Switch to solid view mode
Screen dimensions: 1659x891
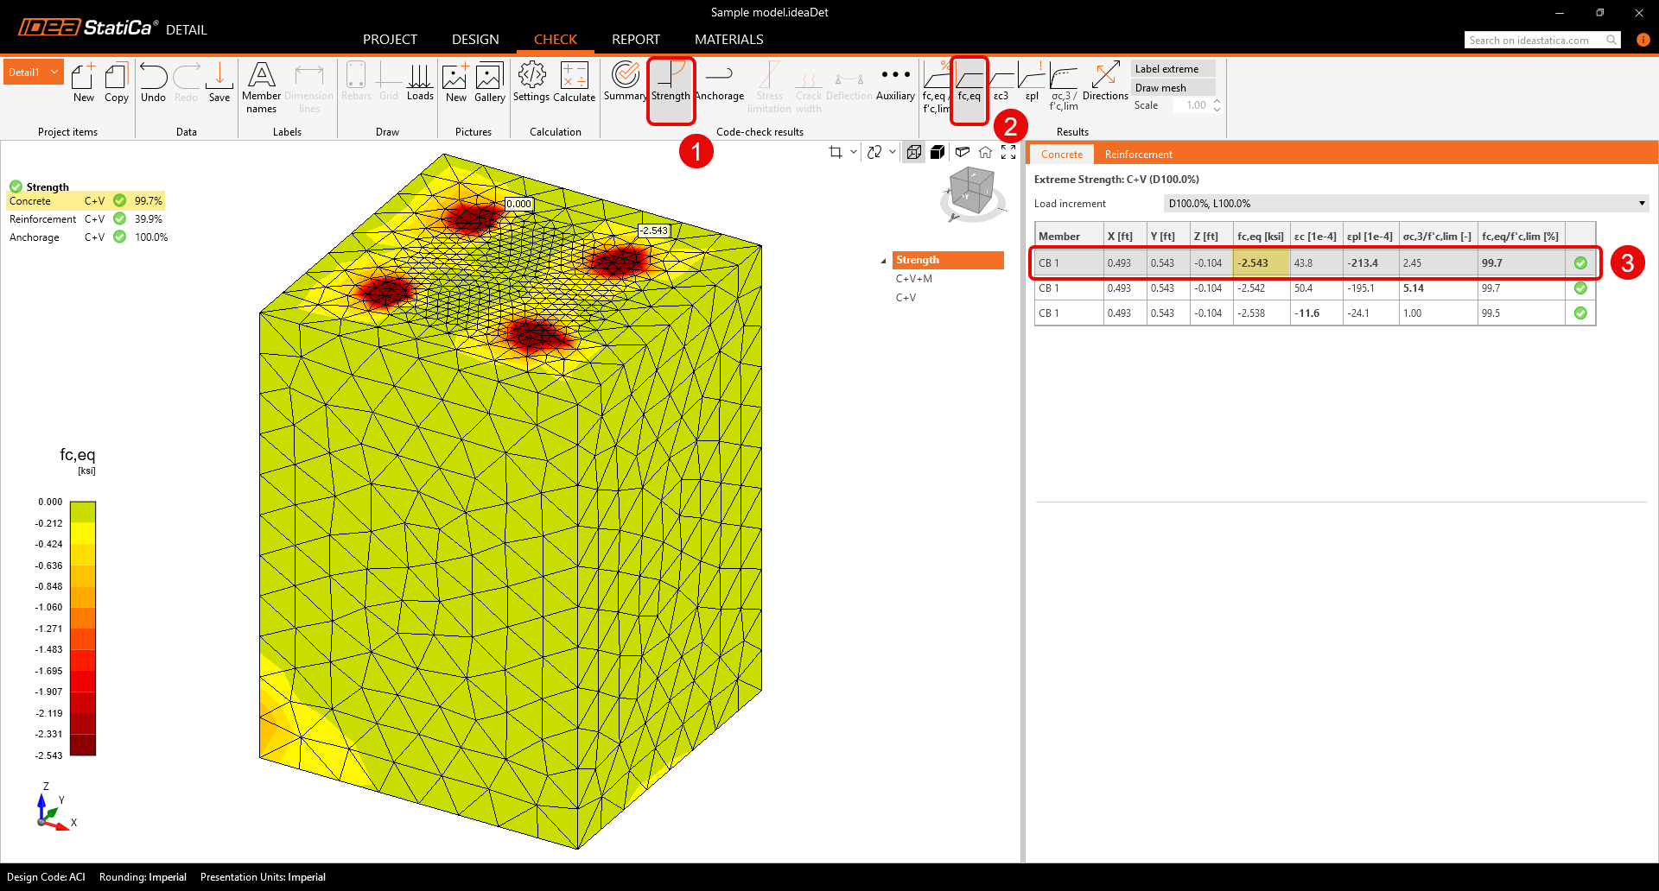[x=938, y=152]
